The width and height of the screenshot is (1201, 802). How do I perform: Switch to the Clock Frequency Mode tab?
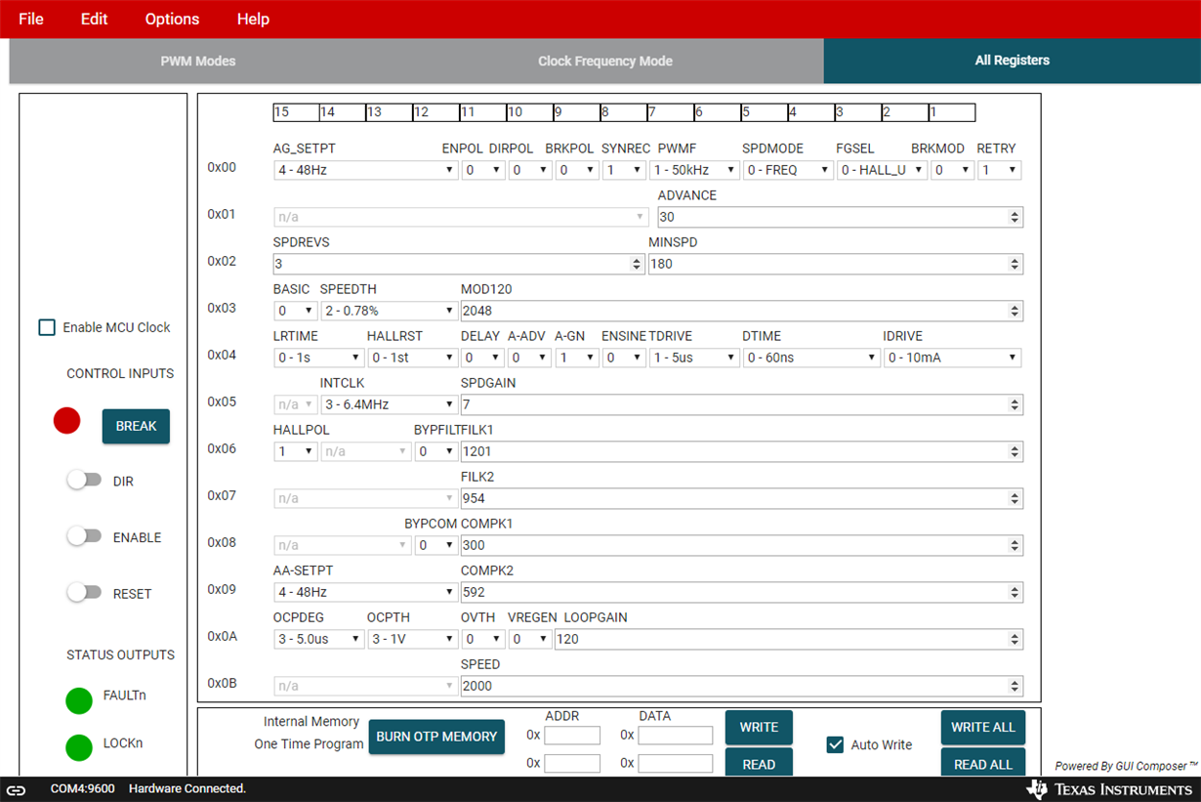pos(605,61)
